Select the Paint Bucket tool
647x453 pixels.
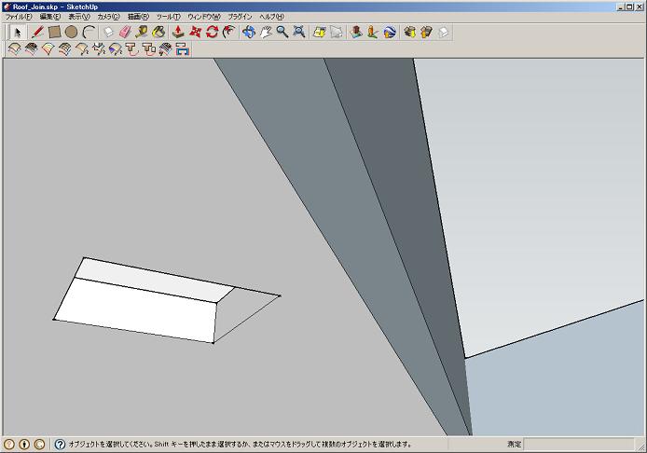(158, 32)
